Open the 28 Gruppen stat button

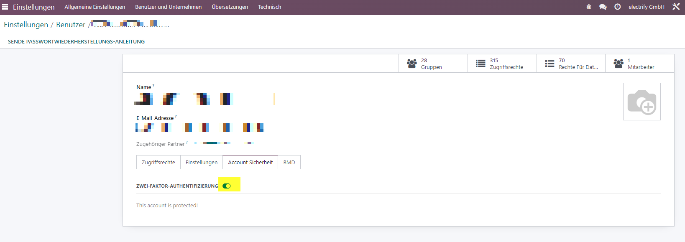point(433,64)
